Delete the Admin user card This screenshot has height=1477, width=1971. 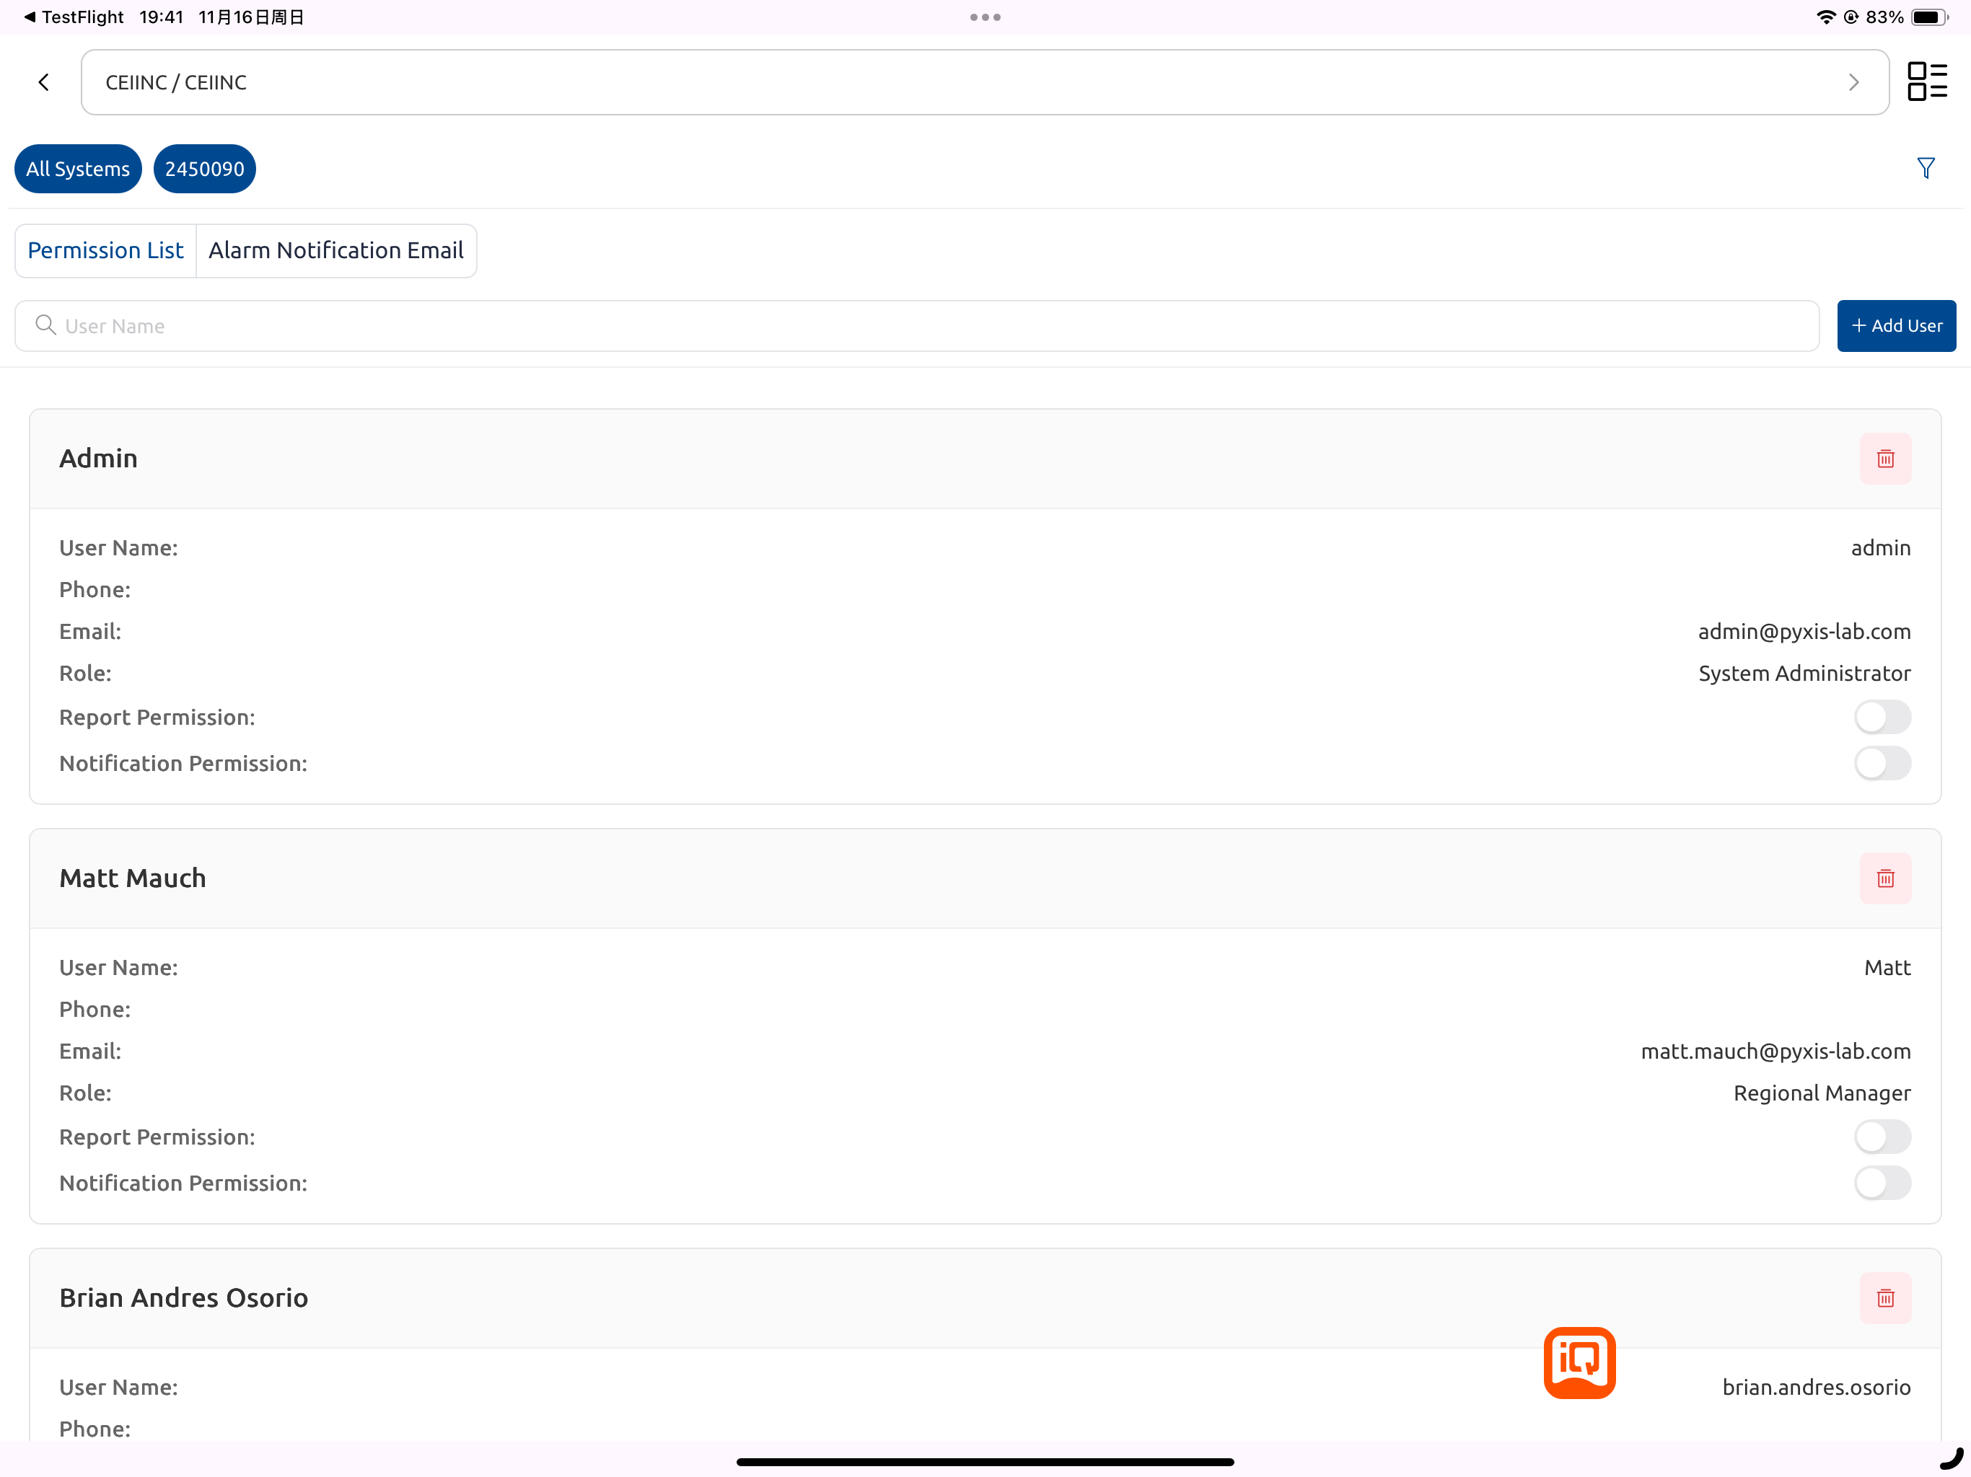tap(1885, 459)
